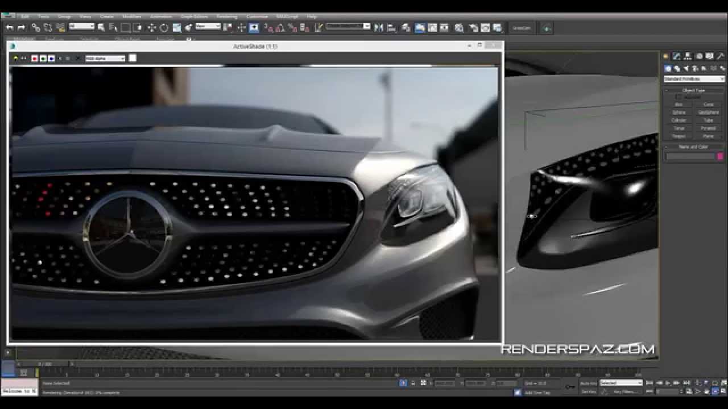This screenshot has width=728, height=409.
Task: Click the Box primitive button
Action: (x=679, y=105)
